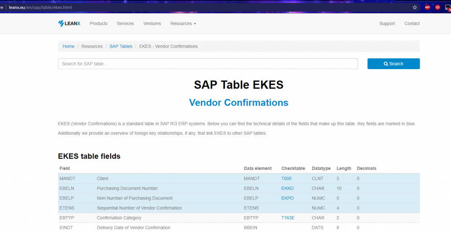The height and width of the screenshot is (232, 451).
Task: Click the Length column header
Action: coord(344,169)
